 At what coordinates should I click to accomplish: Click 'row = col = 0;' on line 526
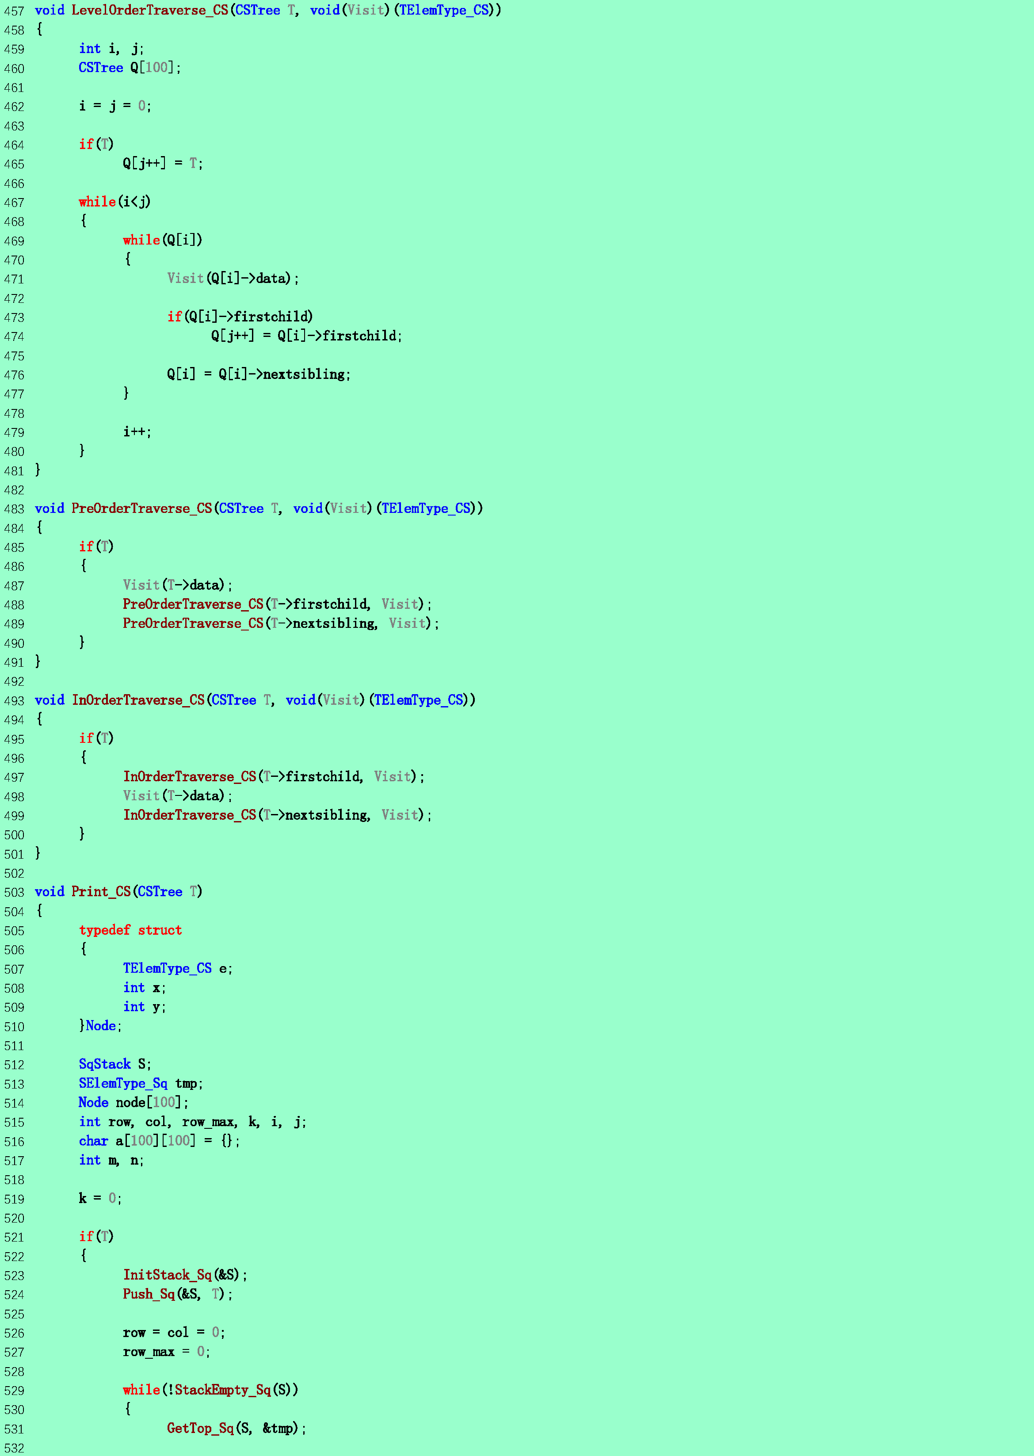tap(174, 1333)
